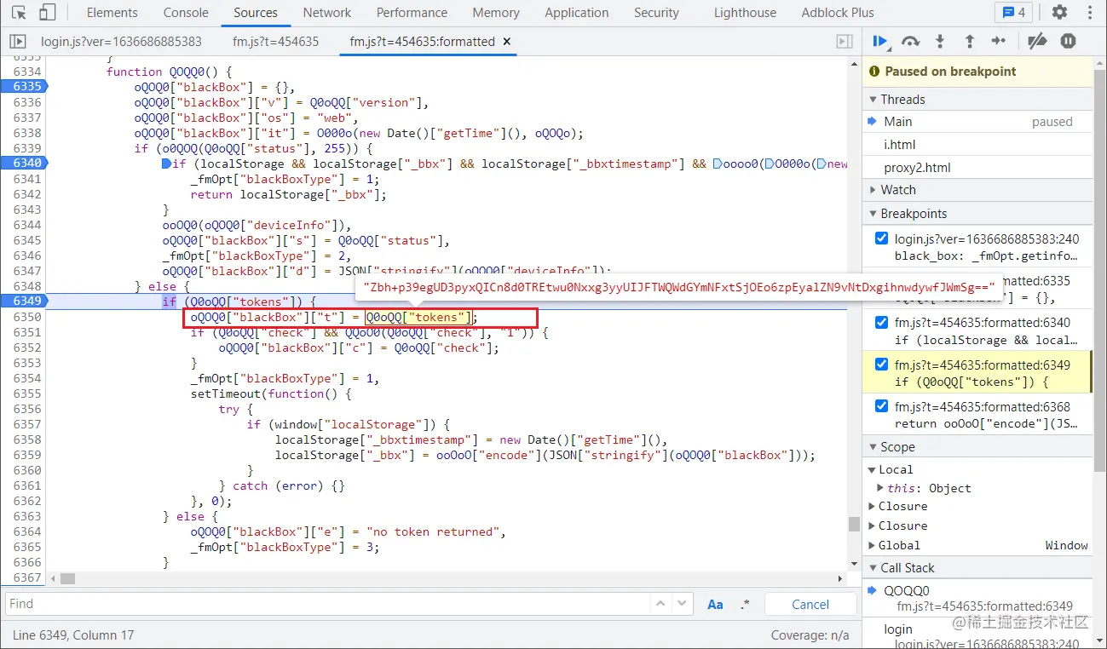The width and height of the screenshot is (1107, 649).
Task: Select the QOQQ0 call stack frame
Action: (977, 598)
